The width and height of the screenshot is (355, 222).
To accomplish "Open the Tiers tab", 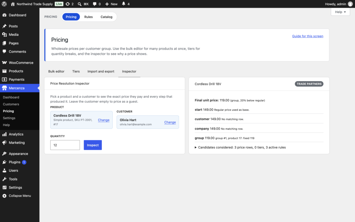I will tap(76, 71).
